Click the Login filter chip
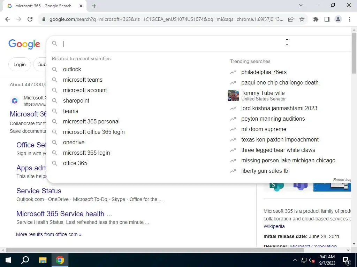The height and width of the screenshot is (267, 357). (x=20, y=64)
